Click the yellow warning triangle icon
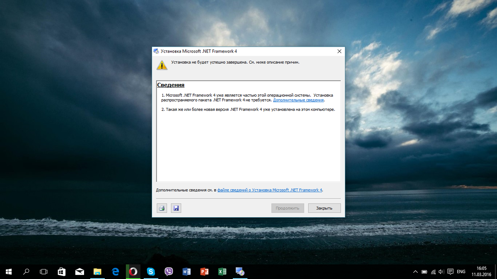The image size is (497, 279). (162, 65)
